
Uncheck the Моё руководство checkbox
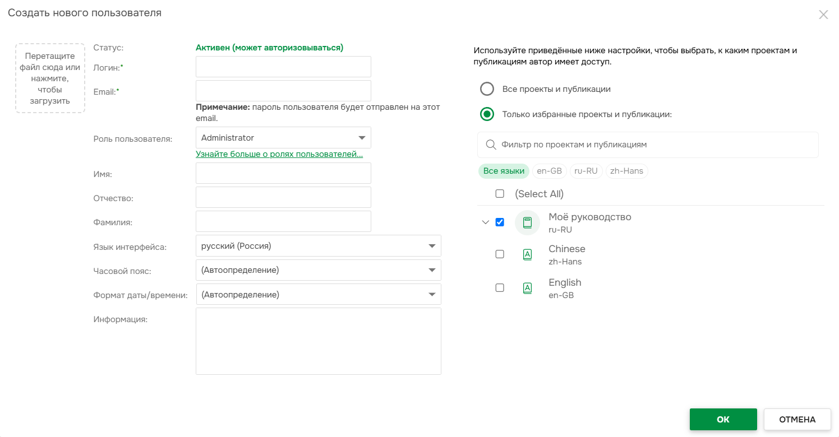tap(500, 222)
